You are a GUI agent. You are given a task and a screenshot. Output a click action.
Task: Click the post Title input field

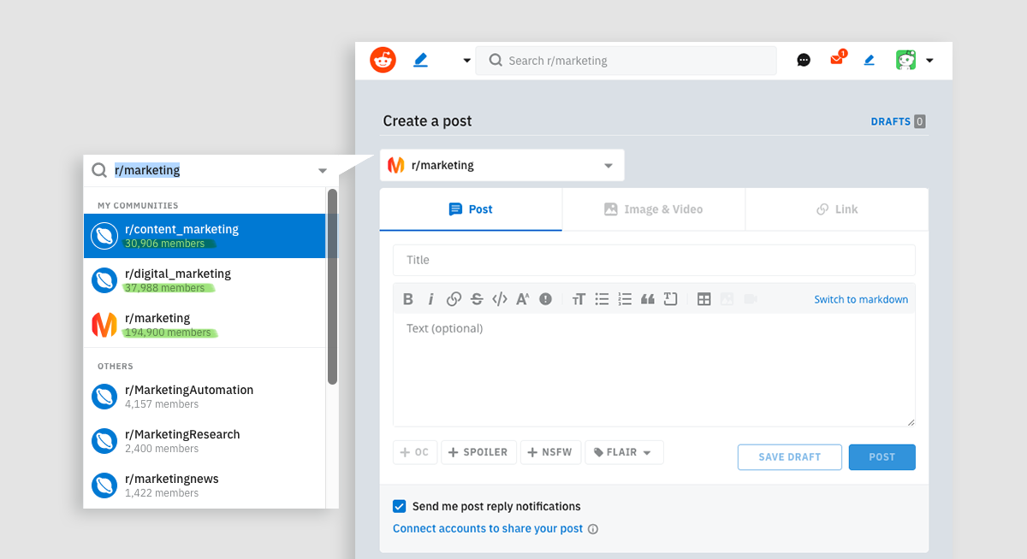(x=654, y=260)
